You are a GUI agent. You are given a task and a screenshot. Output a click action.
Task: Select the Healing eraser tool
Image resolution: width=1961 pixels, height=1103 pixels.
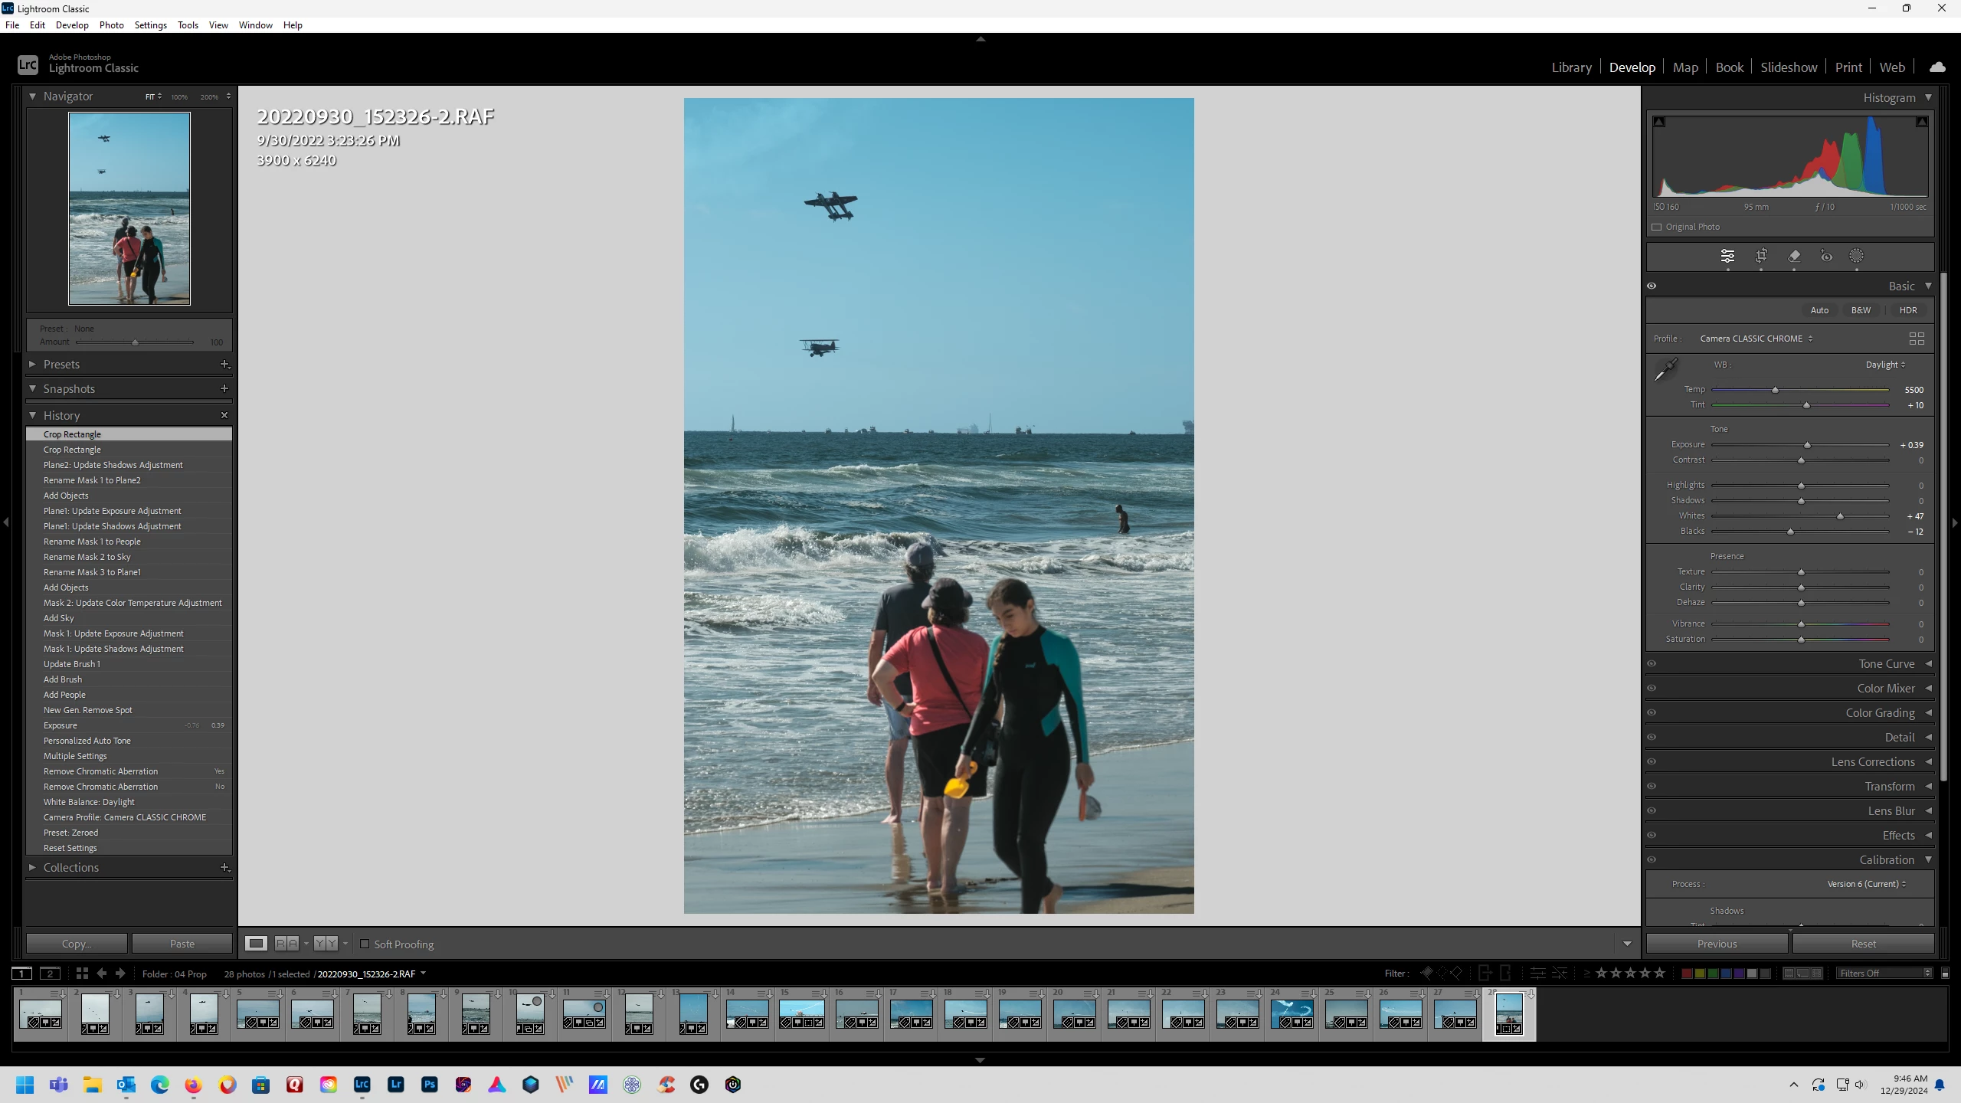(x=1794, y=256)
